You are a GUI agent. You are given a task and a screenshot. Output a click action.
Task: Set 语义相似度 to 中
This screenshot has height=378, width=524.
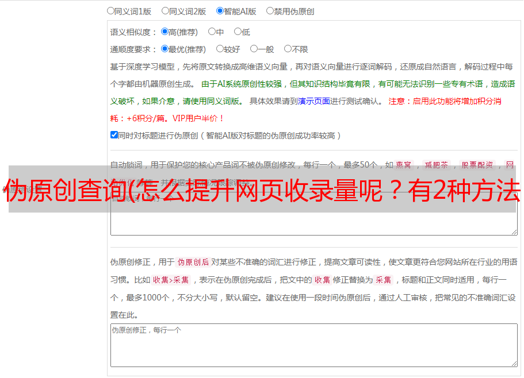pyautogui.click(x=212, y=32)
